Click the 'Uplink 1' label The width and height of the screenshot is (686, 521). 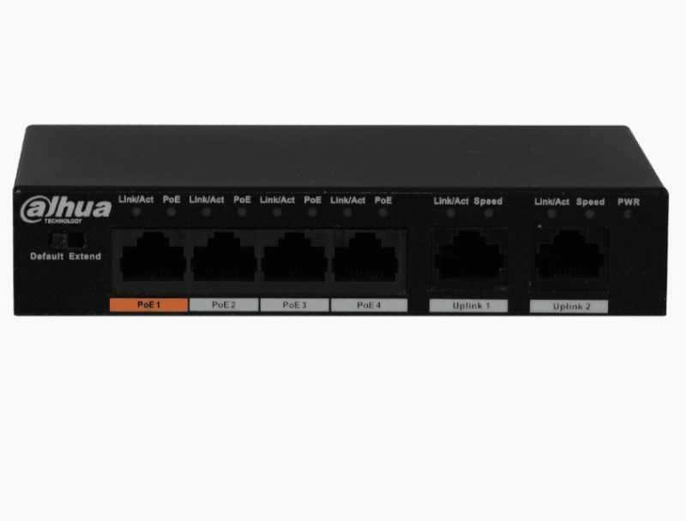click(468, 306)
